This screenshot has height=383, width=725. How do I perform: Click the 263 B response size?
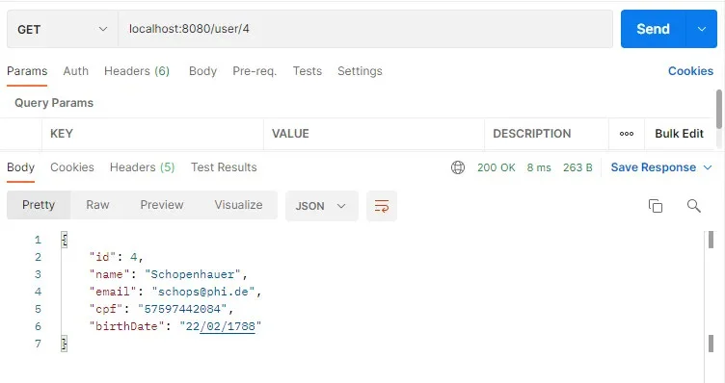577,167
